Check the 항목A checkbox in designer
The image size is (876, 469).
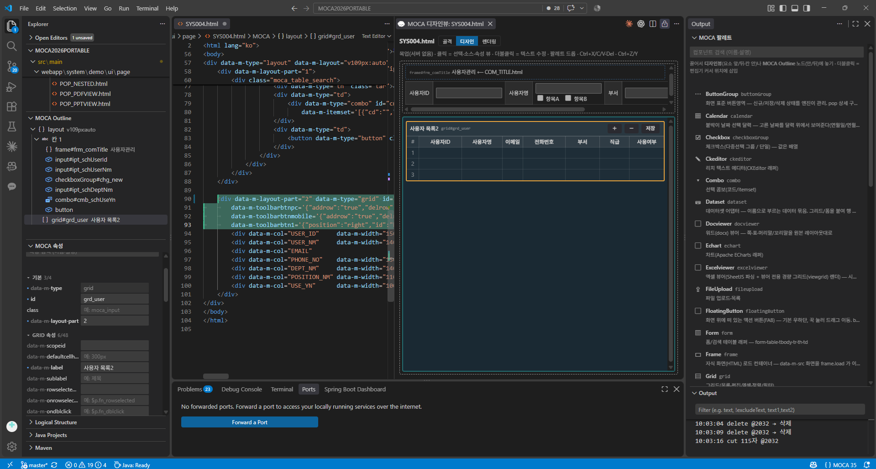(540, 98)
